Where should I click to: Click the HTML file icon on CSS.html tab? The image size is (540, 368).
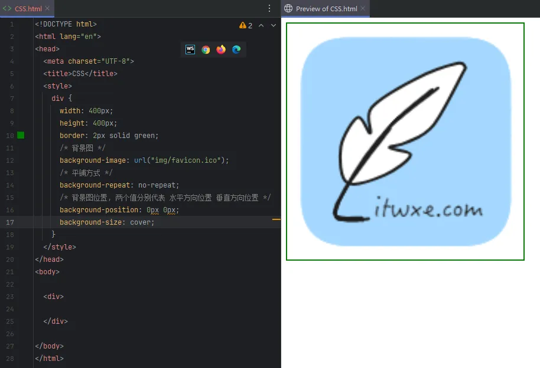pos(7,9)
